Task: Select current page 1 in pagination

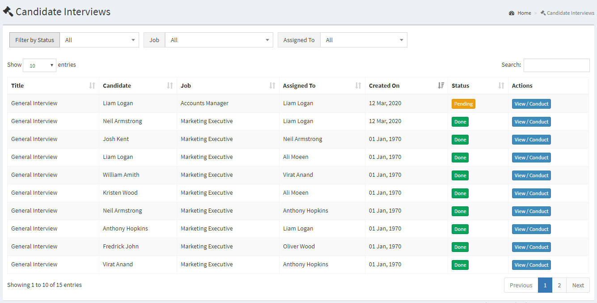Action: (545, 285)
